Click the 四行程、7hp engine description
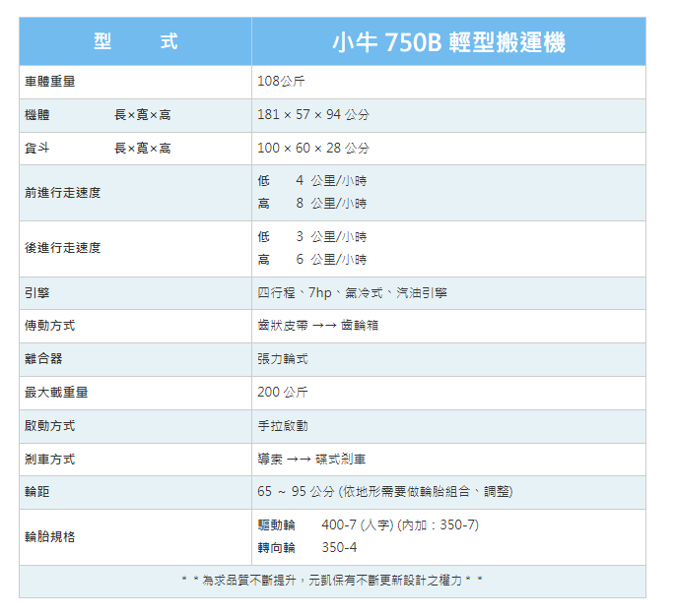Viewport: 676px width, 616px height. pyautogui.click(x=352, y=293)
